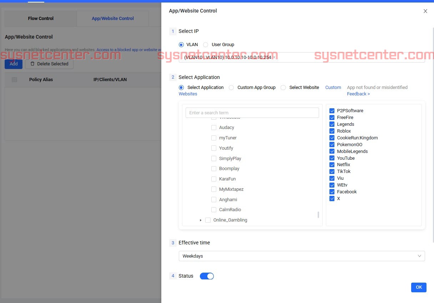Tick the Online_Gambling category checkbox

point(208,220)
